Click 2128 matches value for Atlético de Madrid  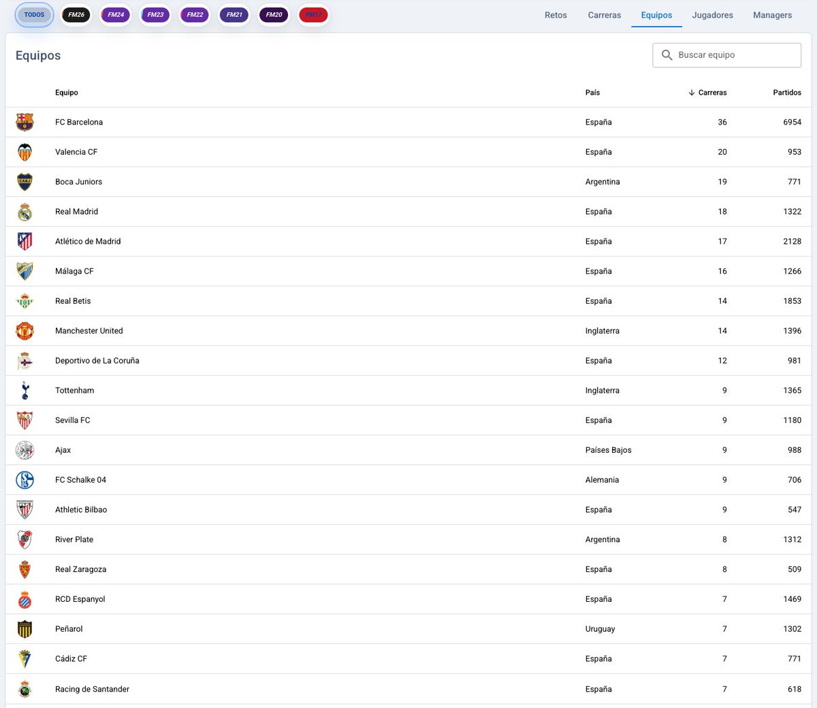(x=792, y=241)
